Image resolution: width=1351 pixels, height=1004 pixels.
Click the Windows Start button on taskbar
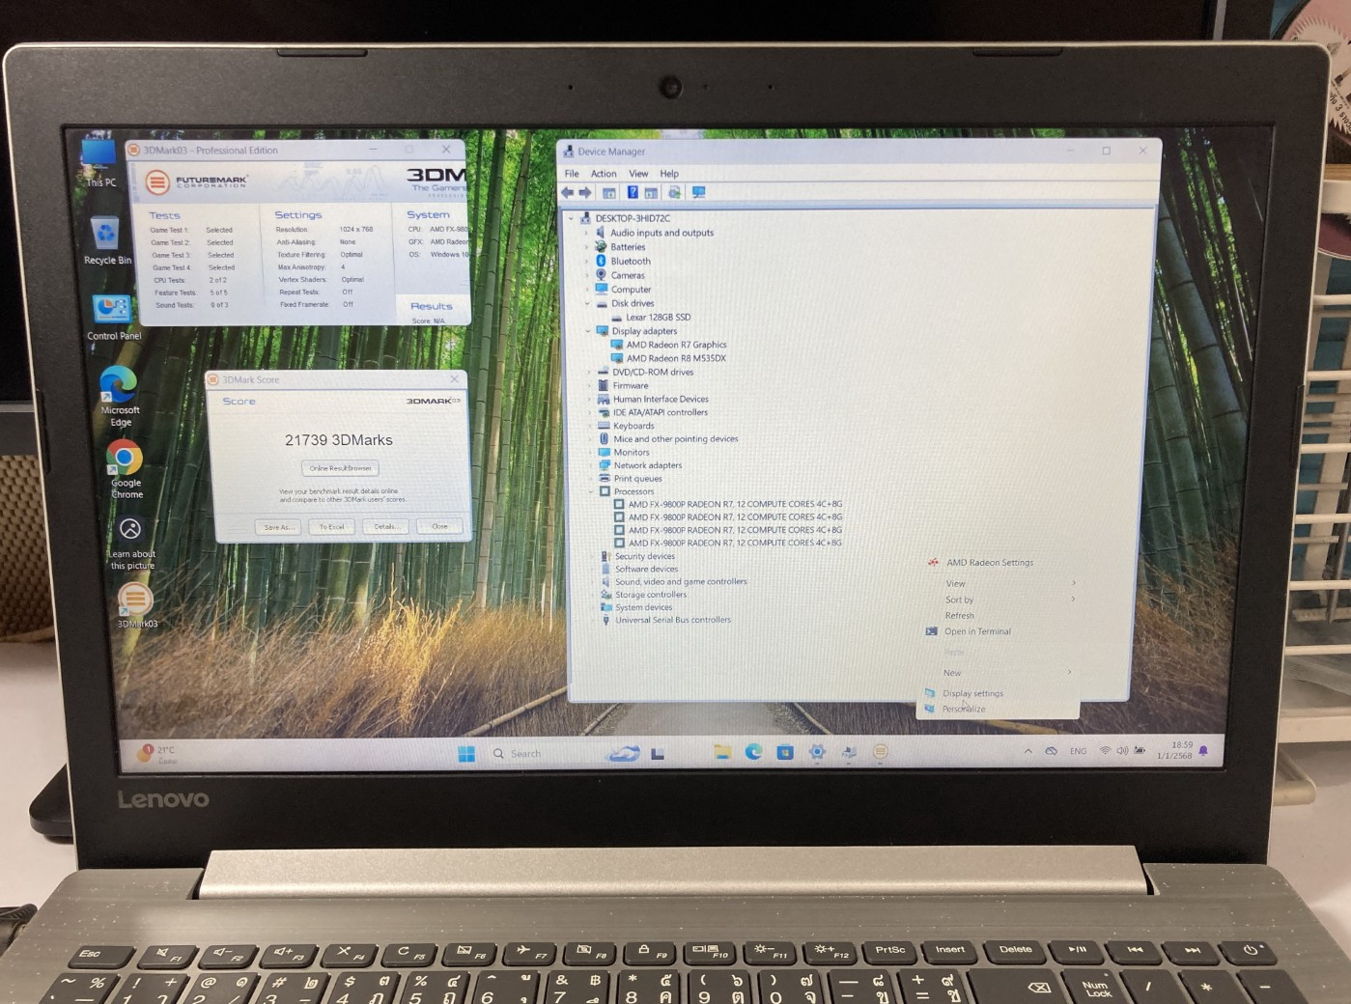466,754
